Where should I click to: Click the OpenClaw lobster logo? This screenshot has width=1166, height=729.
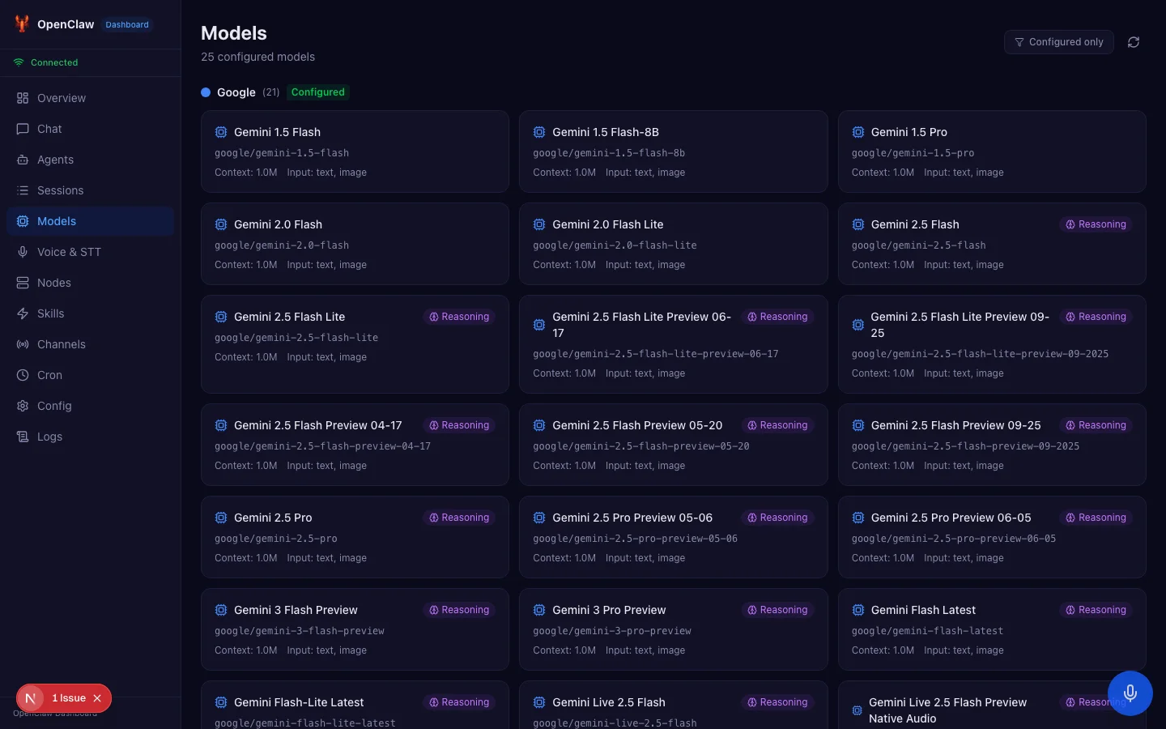click(22, 24)
